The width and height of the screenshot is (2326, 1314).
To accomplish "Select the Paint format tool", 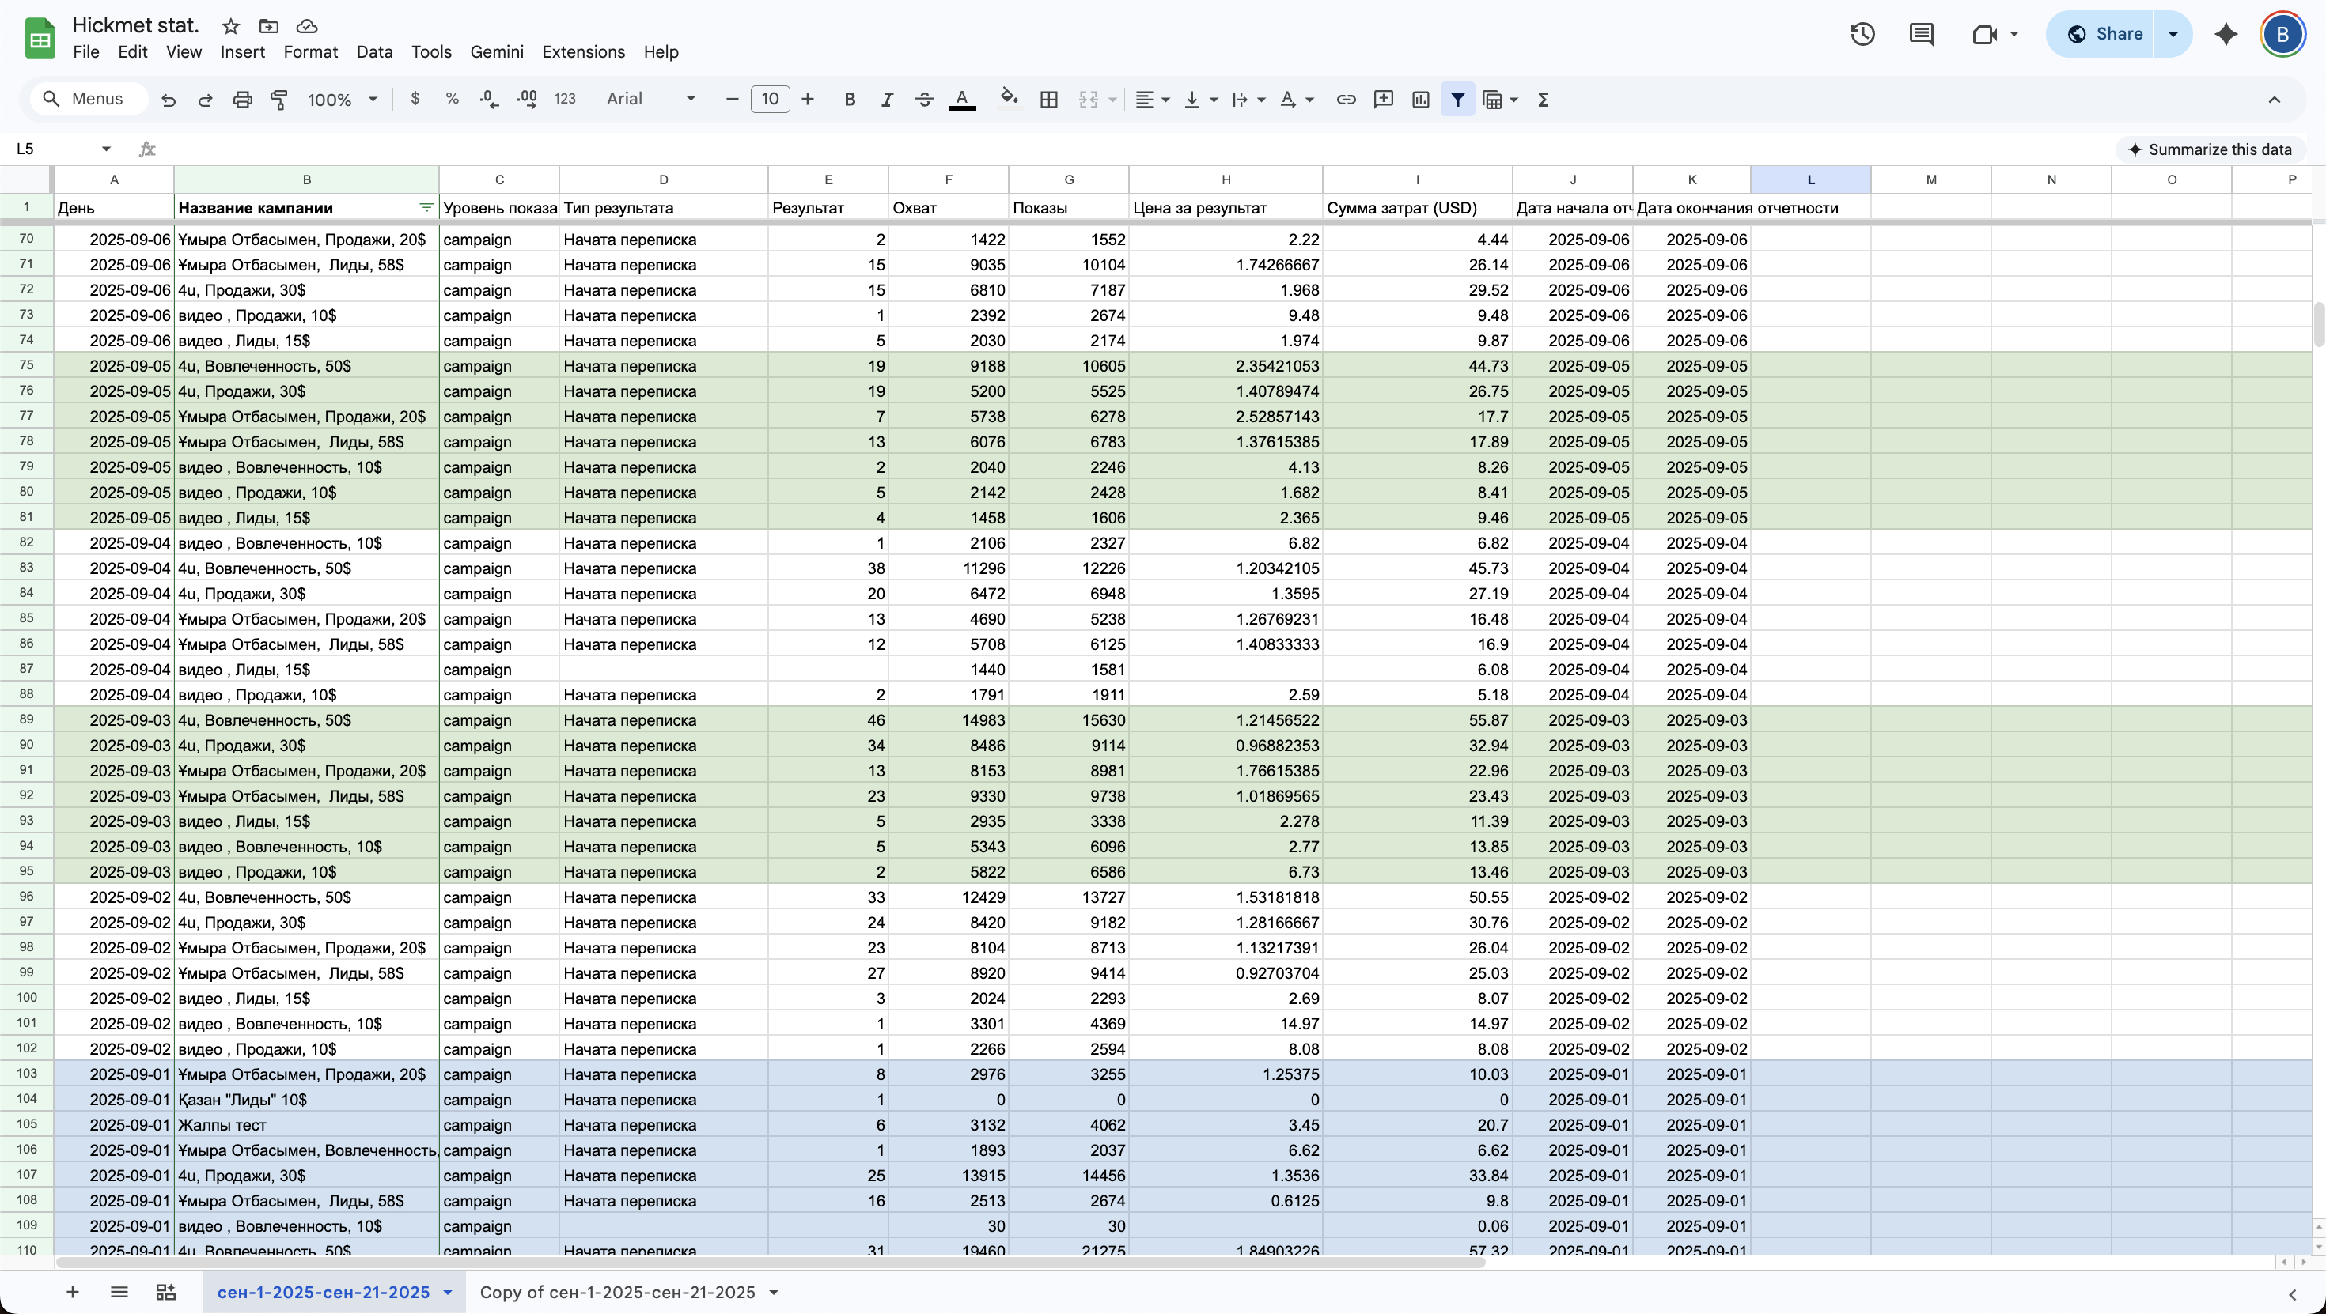I will (x=279, y=100).
